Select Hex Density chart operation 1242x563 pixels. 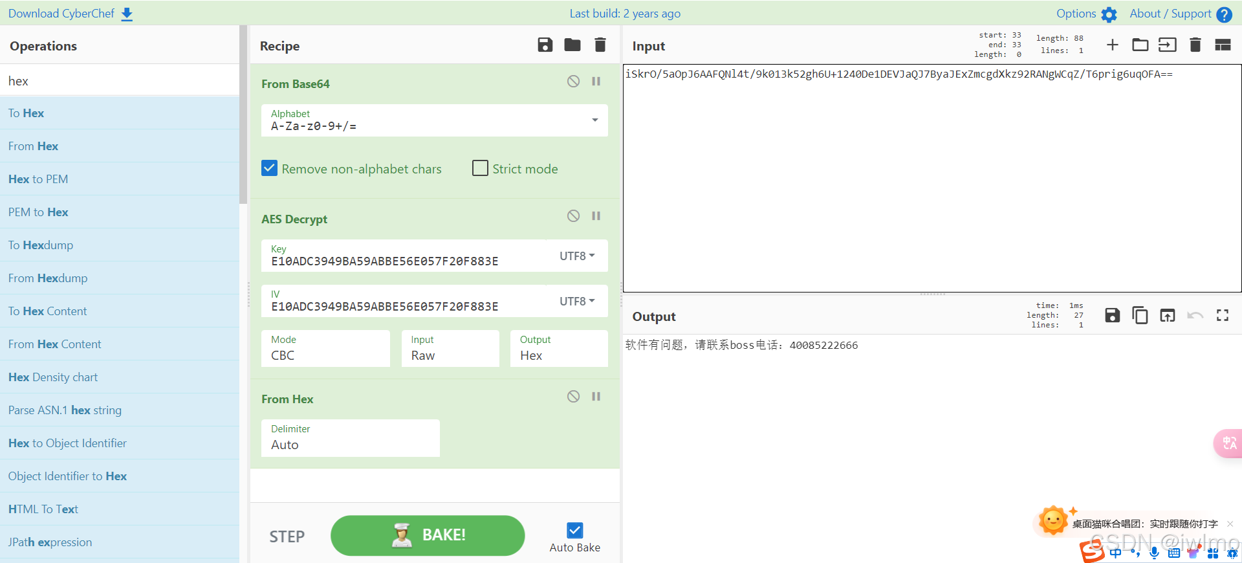click(x=120, y=377)
